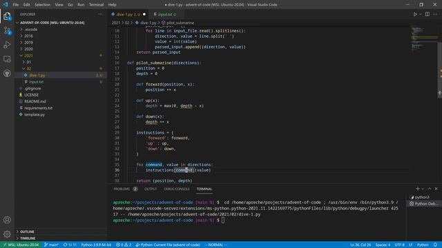Switch to the Debug Console tab

[177, 189]
